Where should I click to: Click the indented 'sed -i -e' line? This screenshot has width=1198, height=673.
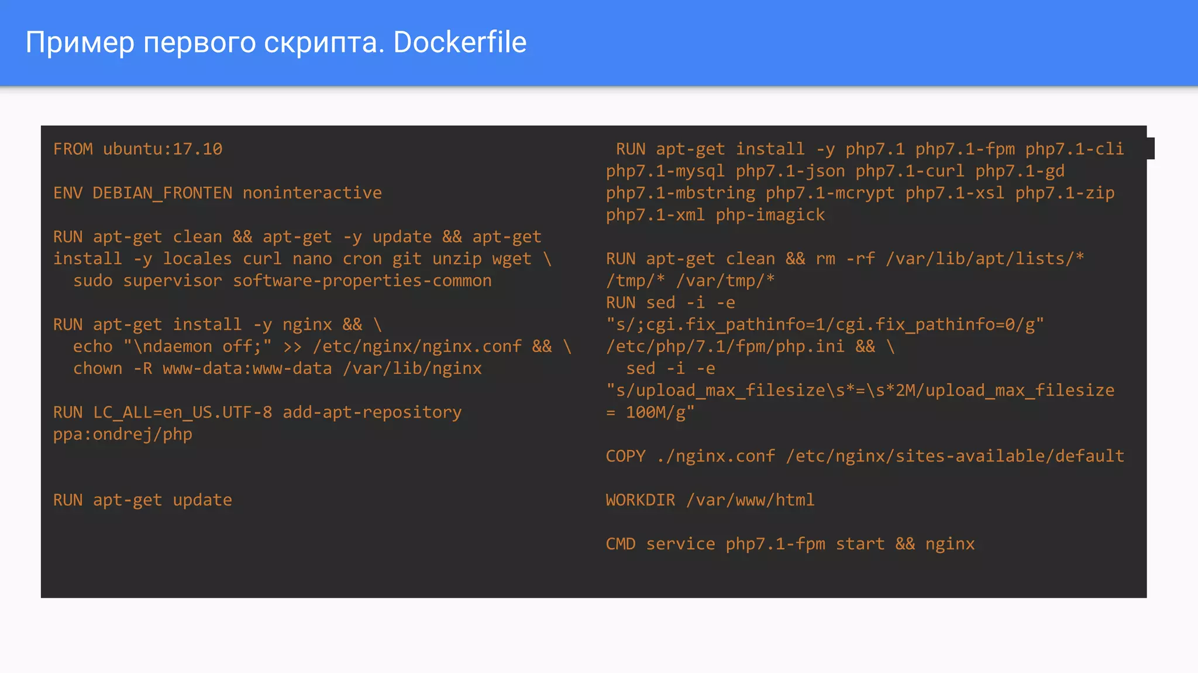670,369
